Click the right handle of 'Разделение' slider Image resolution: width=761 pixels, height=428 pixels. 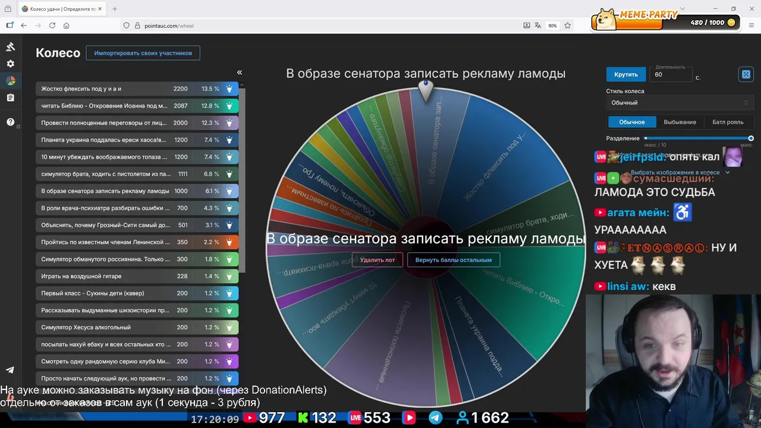[750, 138]
